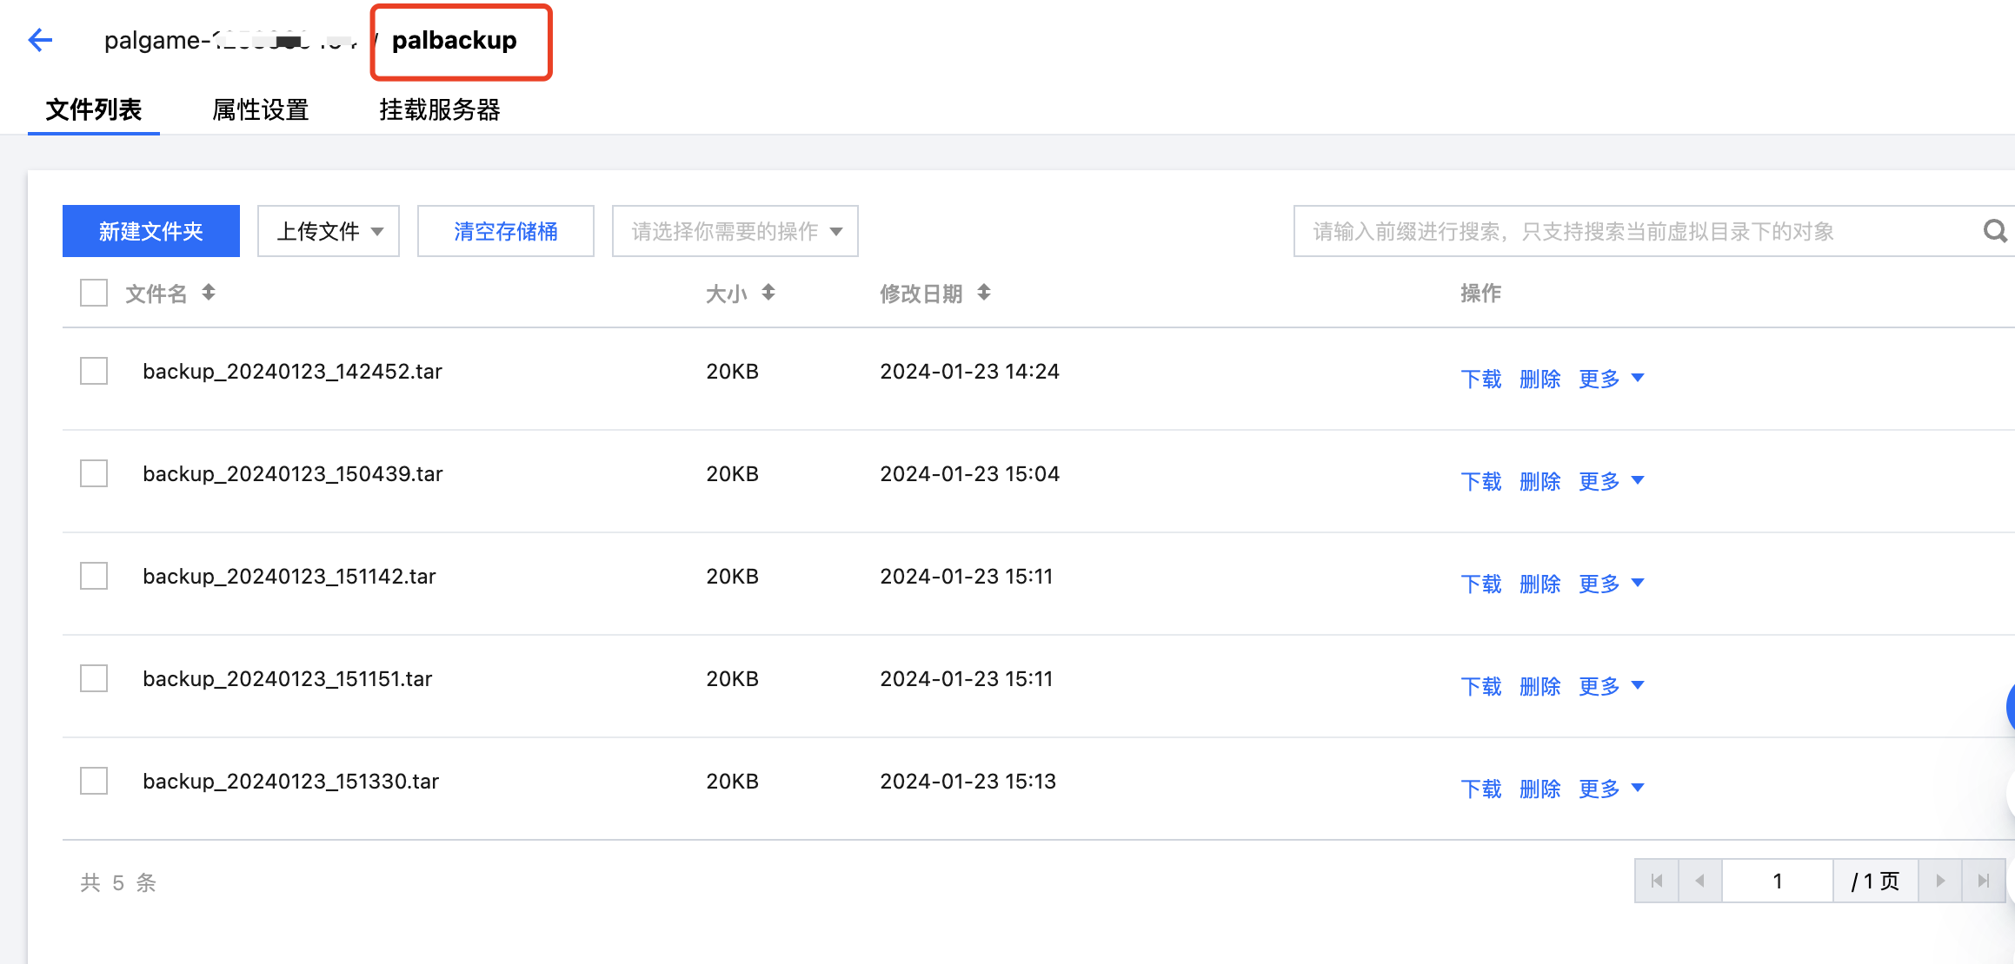
Task: Sort by file name arrows
Action: coord(209,293)
